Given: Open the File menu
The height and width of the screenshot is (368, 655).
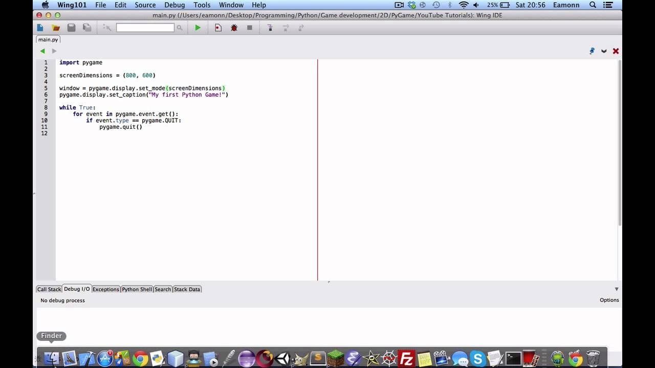Looking at the screenshot, I should [x=100, y=5].
